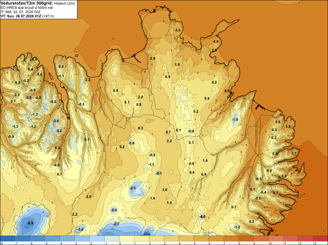Click the -2.0 temperature value
This screenshot has width=328, height=245.
[x=80, y=229]
